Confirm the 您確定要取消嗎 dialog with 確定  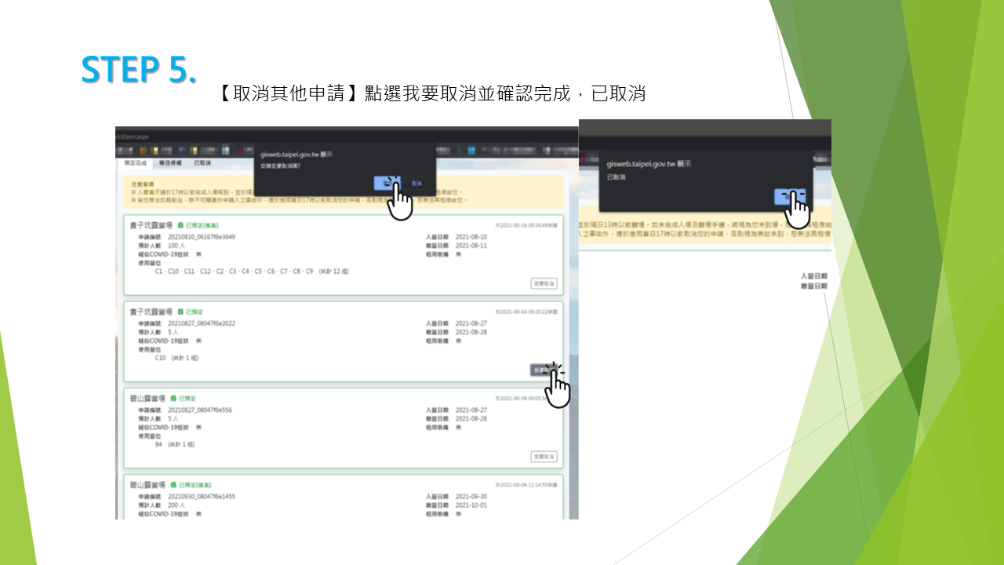[387, 183]
